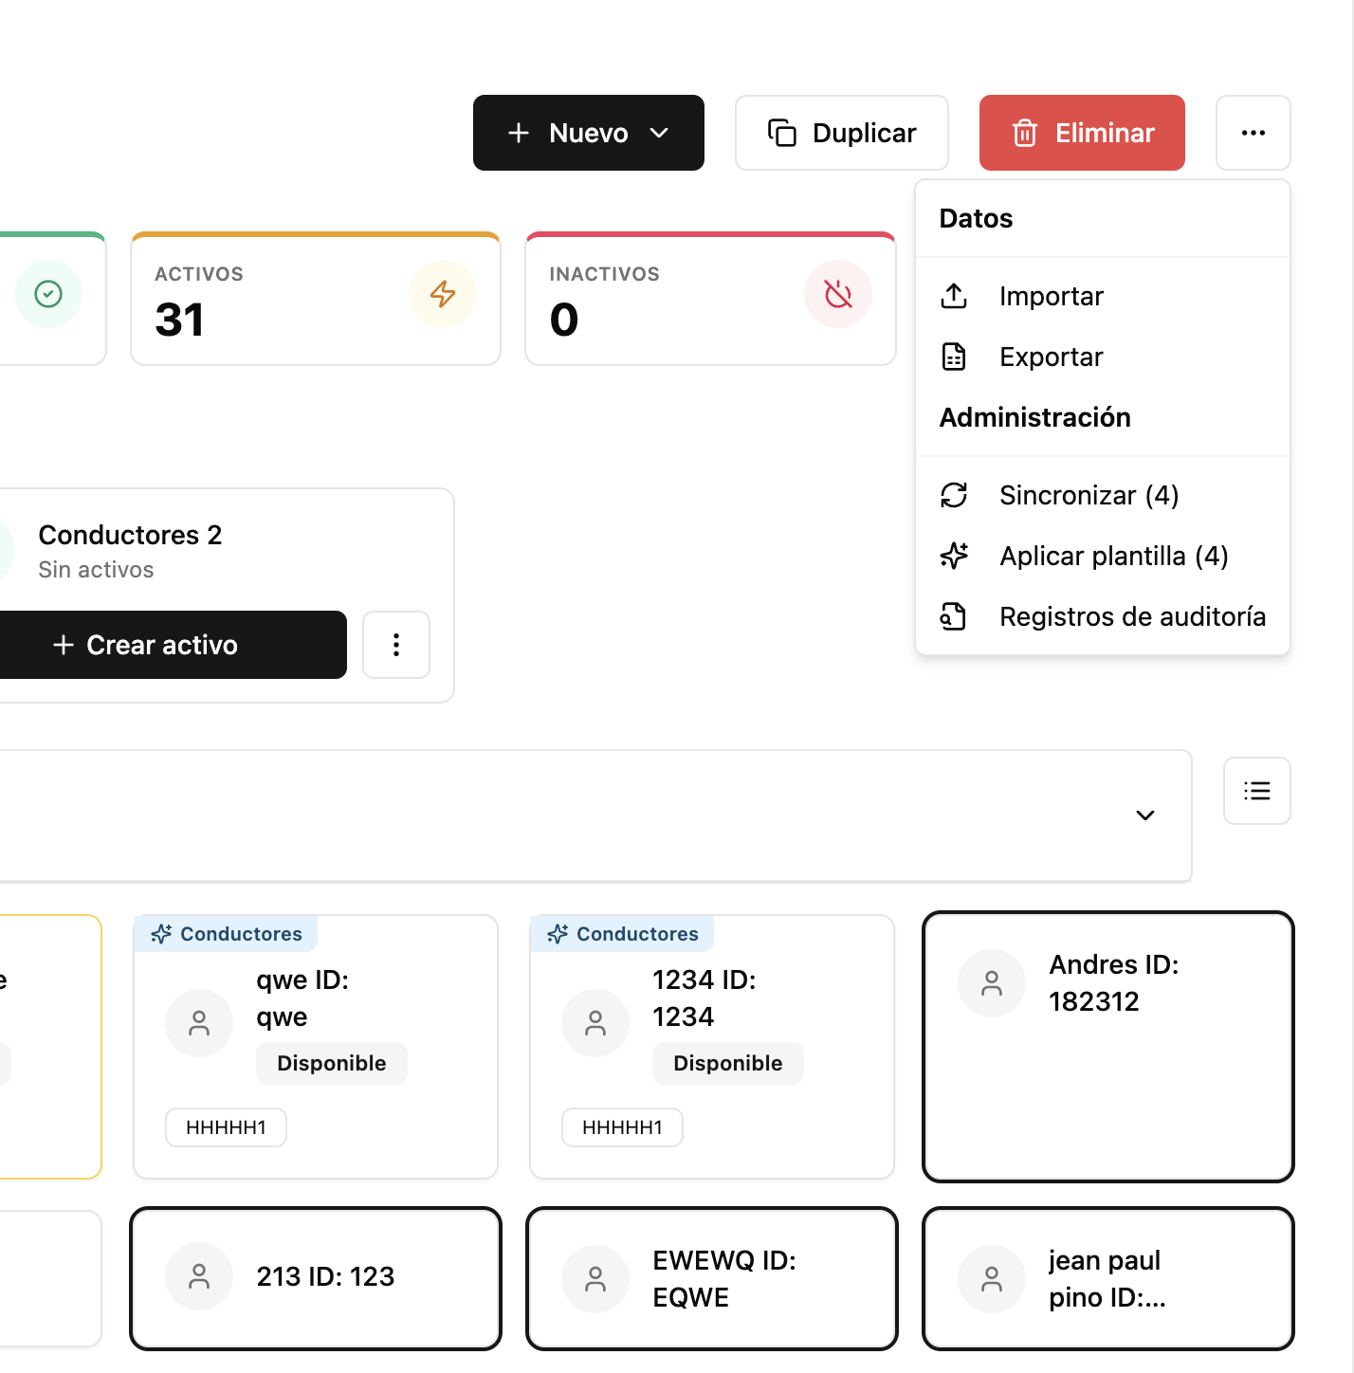The width and height of the screenshot is (1354, 1373).
Task: Click the lightning bolt icon on Activos card
Action: click(x=443, y=294)
